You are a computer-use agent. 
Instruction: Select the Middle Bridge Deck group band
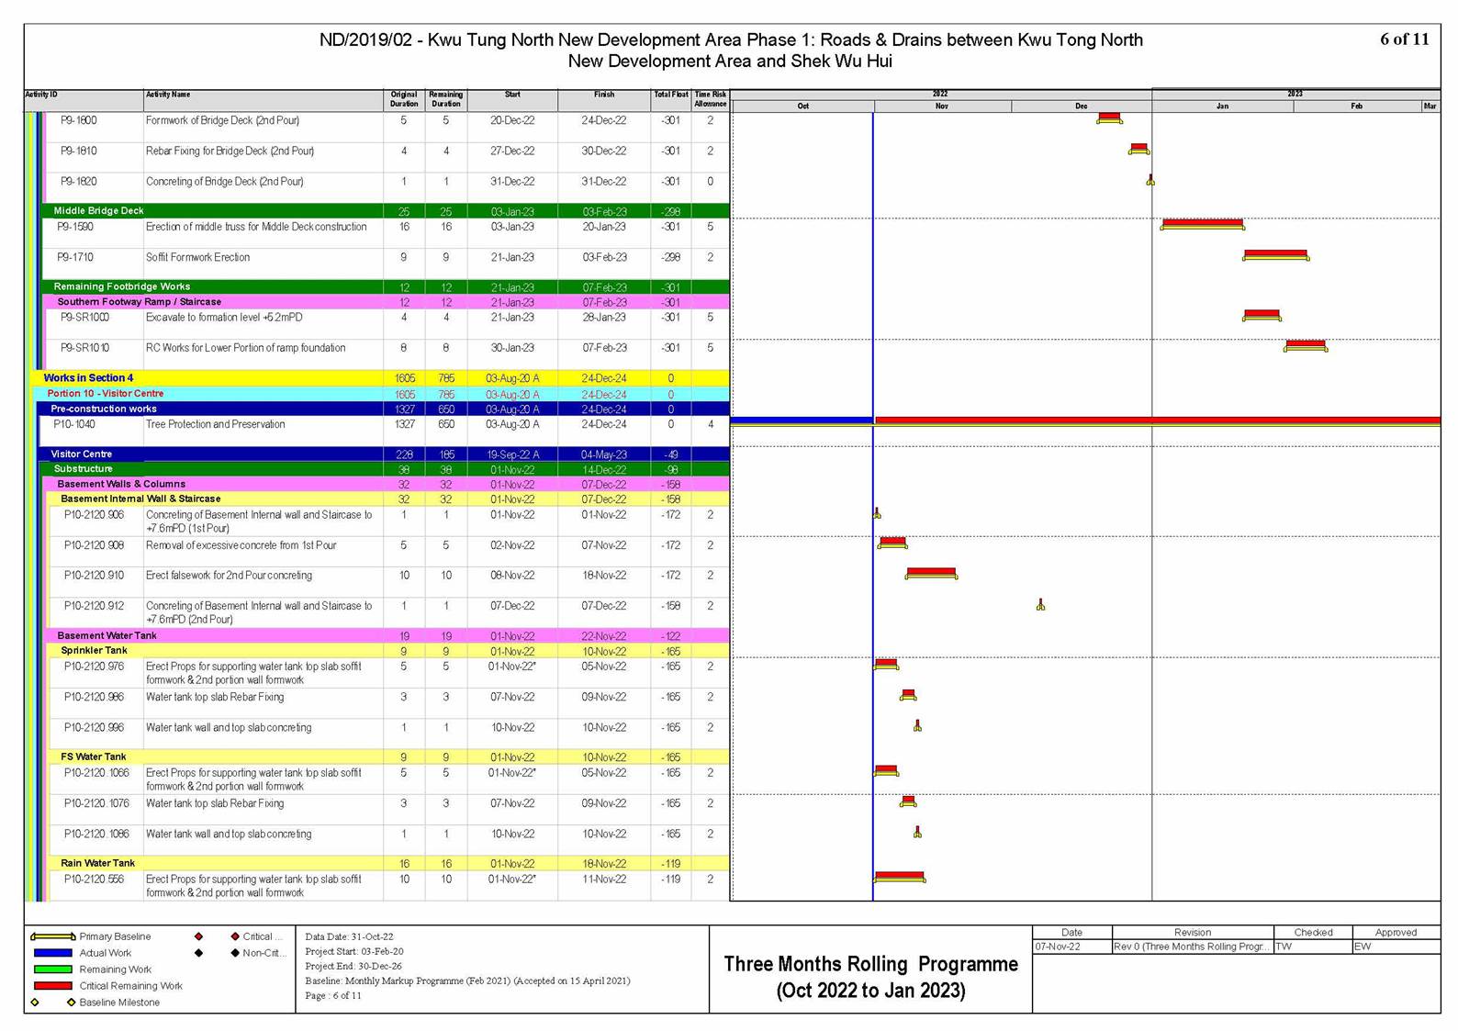385,211
